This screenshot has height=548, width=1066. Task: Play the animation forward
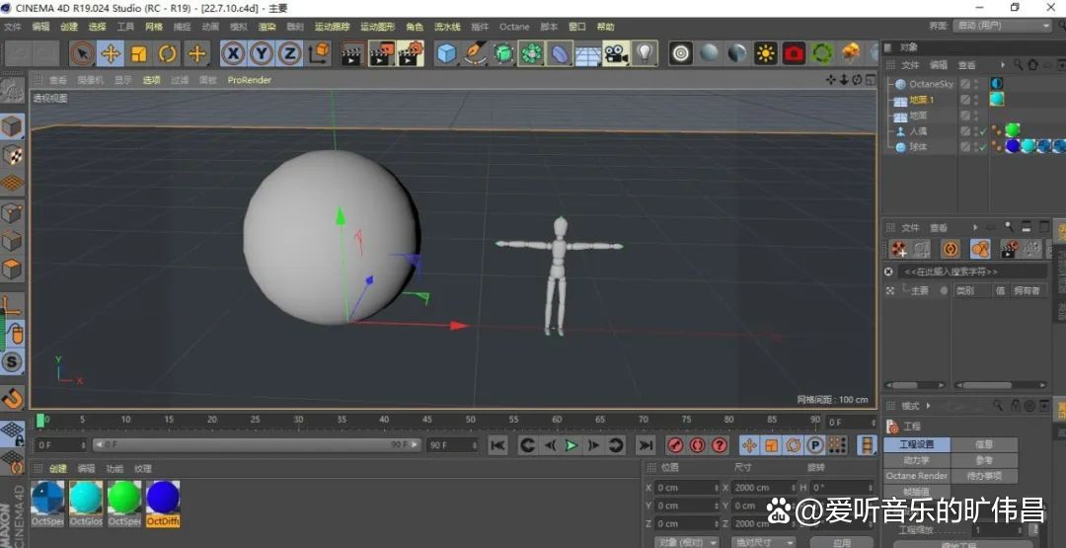(x=571, y=445)
